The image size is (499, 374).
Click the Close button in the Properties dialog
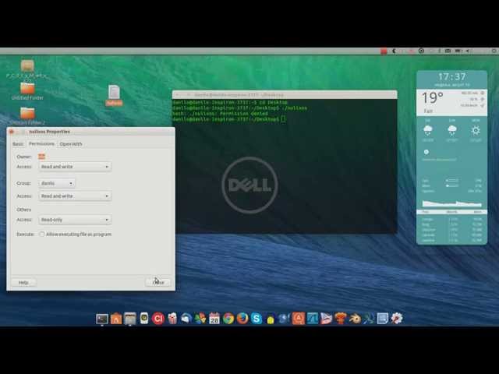click(158, 282)
